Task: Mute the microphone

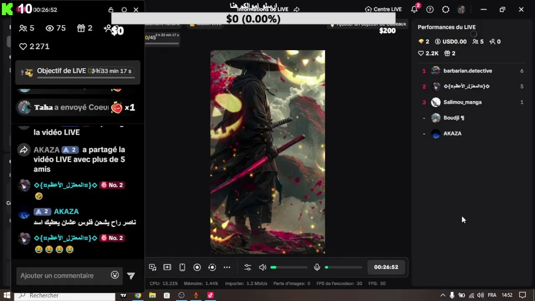Action: click(x=317, y=267)
